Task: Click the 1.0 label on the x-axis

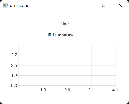Action: coord(43,90)
